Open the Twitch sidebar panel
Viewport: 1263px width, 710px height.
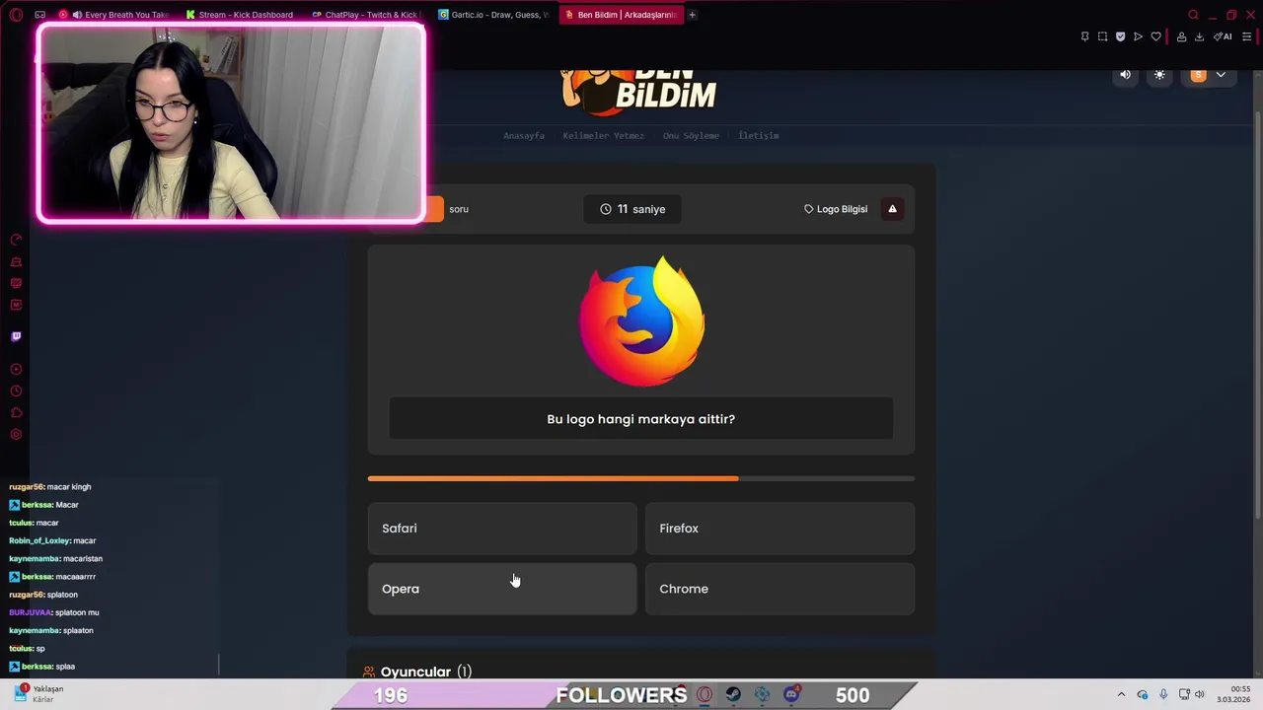16,336
